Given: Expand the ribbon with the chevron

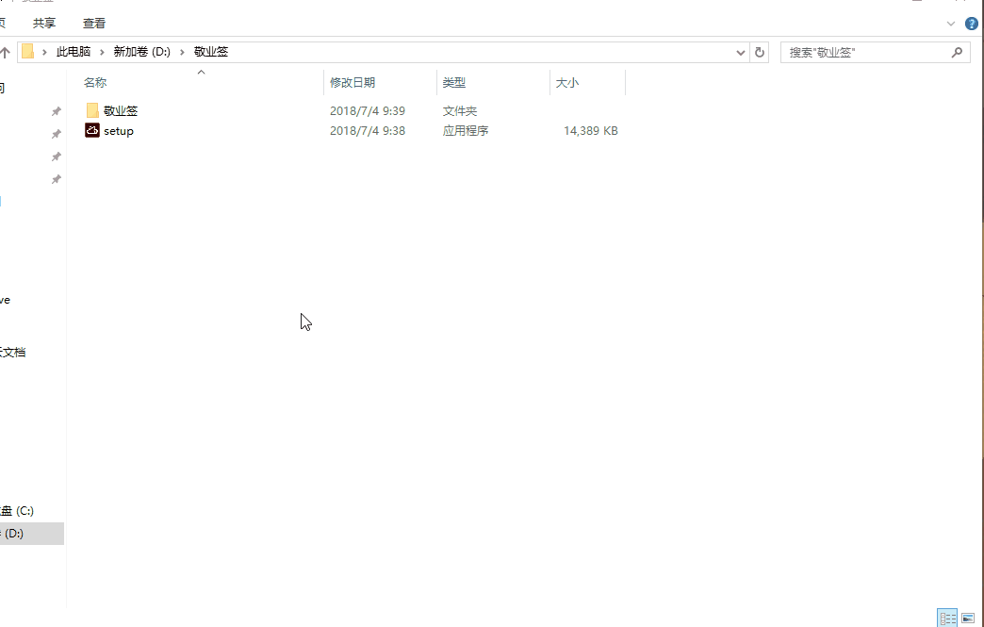Looking at the screenshot, I should 951,24.
